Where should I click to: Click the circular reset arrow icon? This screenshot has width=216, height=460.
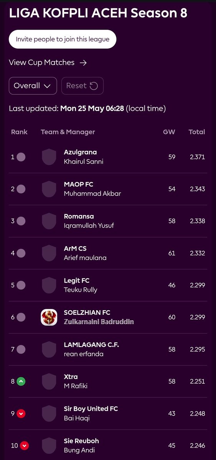point(94,86)
